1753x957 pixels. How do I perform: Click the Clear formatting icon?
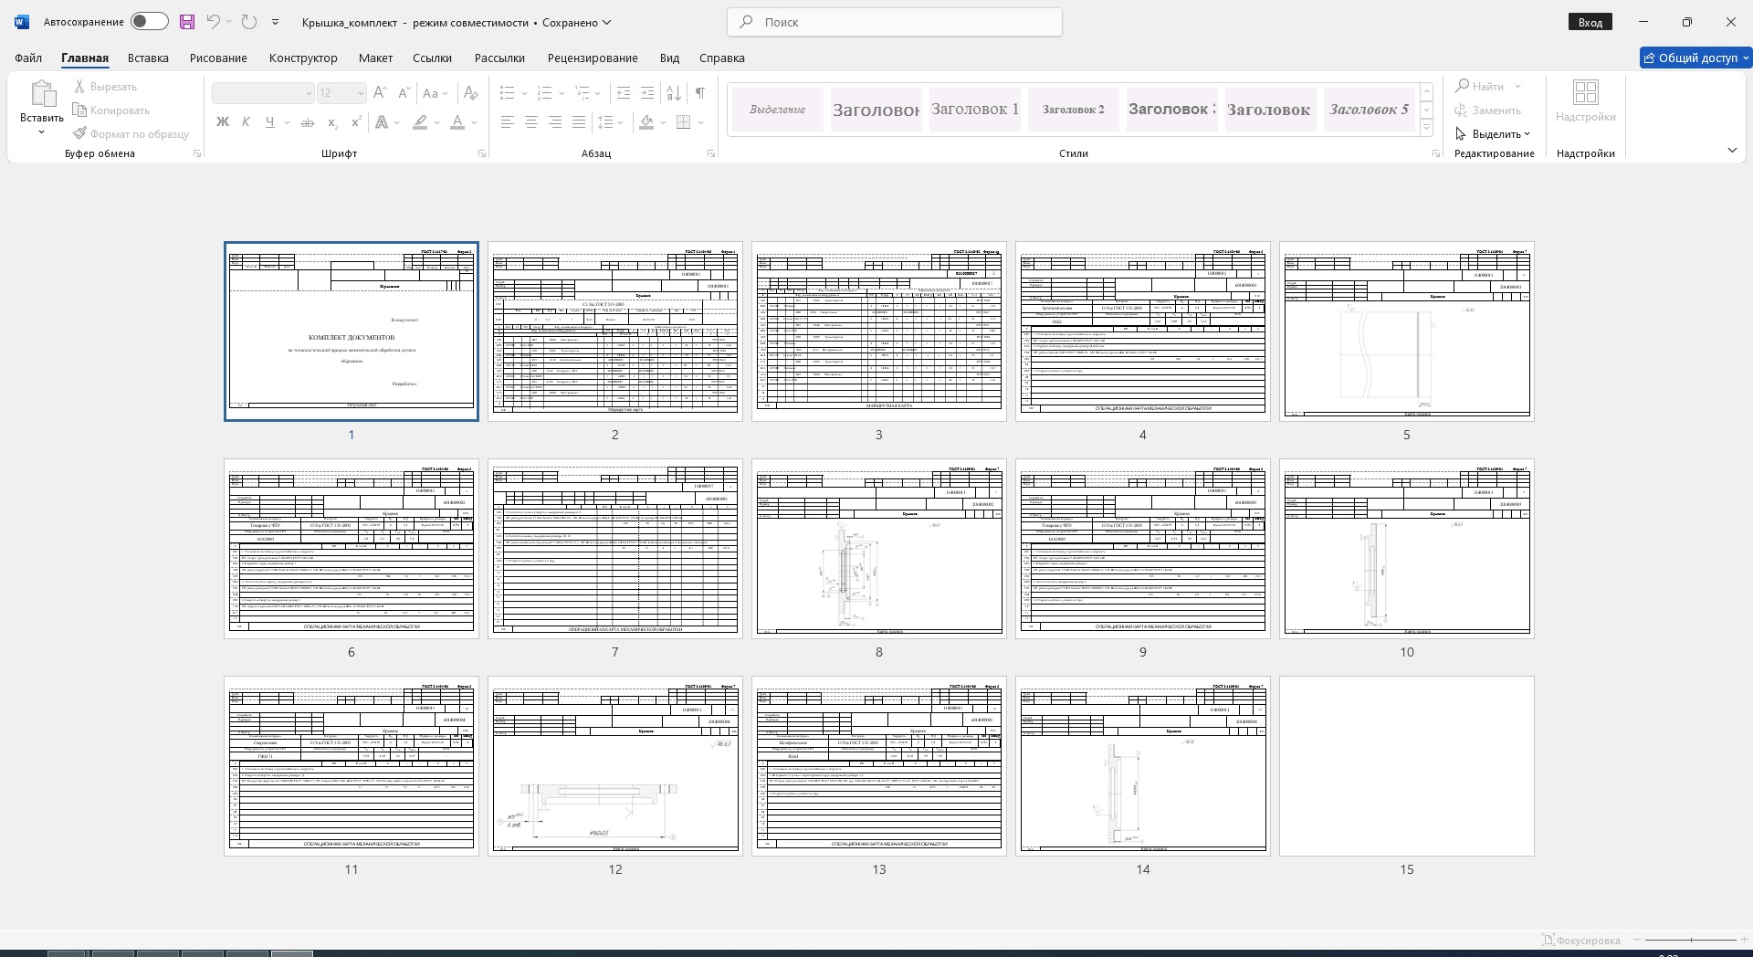point(470,93)
